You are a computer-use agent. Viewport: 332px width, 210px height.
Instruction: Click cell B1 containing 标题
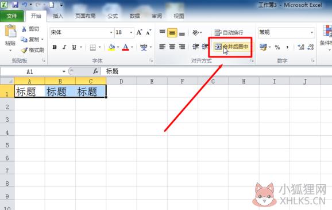pyautogui.click(x=60, y=91)
